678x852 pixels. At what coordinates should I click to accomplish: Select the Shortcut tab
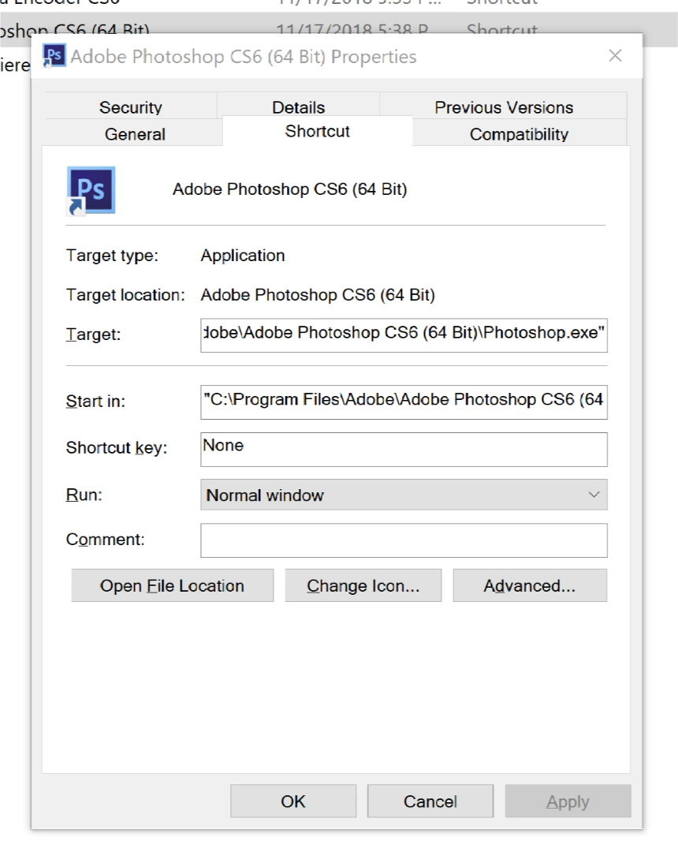tap(318, 131)
